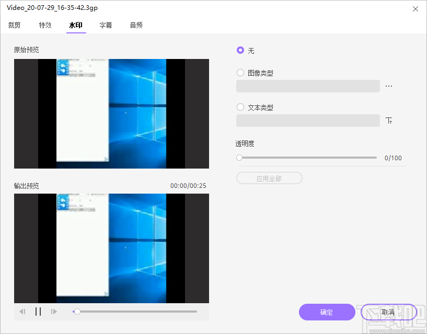The height and width of the screenshot is (334, 427).
Task: Enable the 图像类型 image watermark option
Action: [x=240, y=73]
